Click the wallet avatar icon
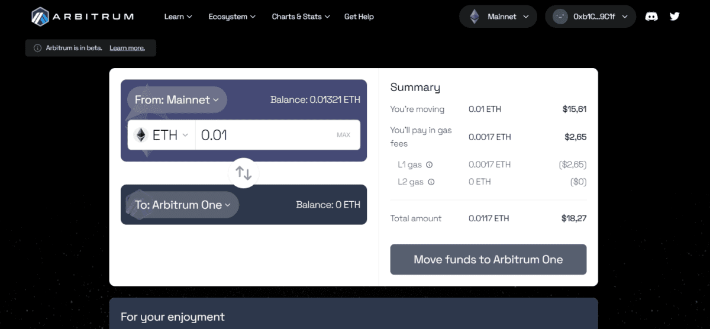Image resolution: width=710 pixels, height=329 pixels. tap(560, 17)
